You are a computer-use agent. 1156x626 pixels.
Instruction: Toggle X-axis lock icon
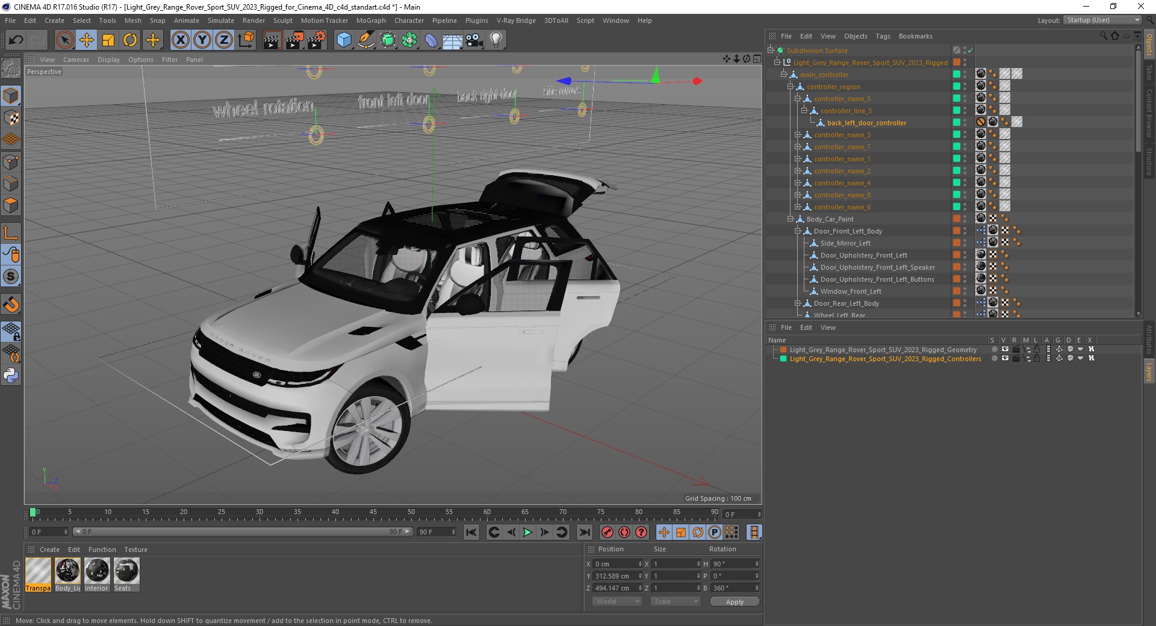pos(180,40)
